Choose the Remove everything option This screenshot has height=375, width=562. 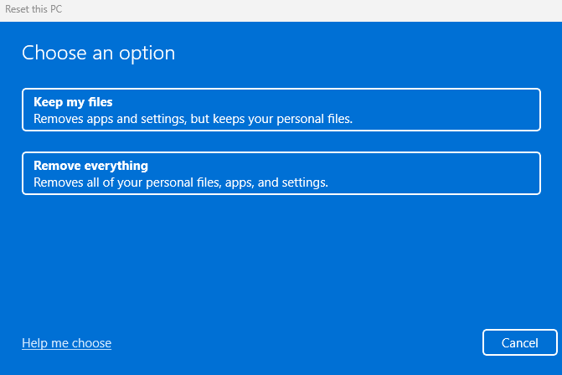point(281,173)
